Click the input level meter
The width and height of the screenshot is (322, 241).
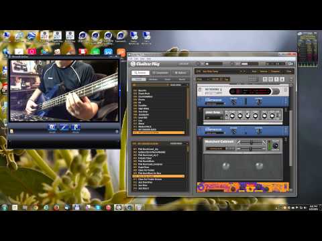click(214, 64)
